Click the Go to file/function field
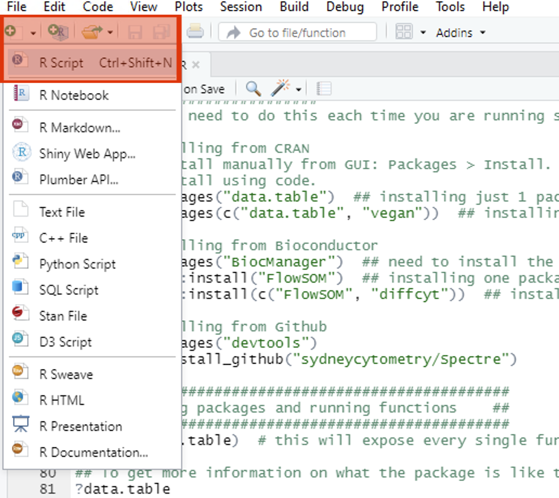This screenshot has height=498, width=559. coord(297,32)
